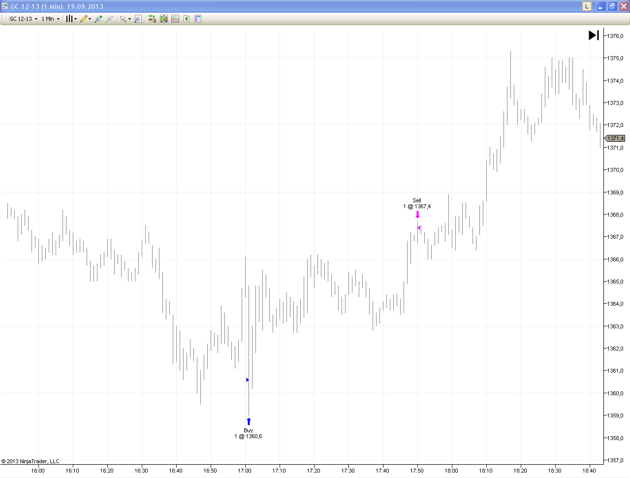
Task: Click the zoom out magnifier icon
Action: pos(110,19)
